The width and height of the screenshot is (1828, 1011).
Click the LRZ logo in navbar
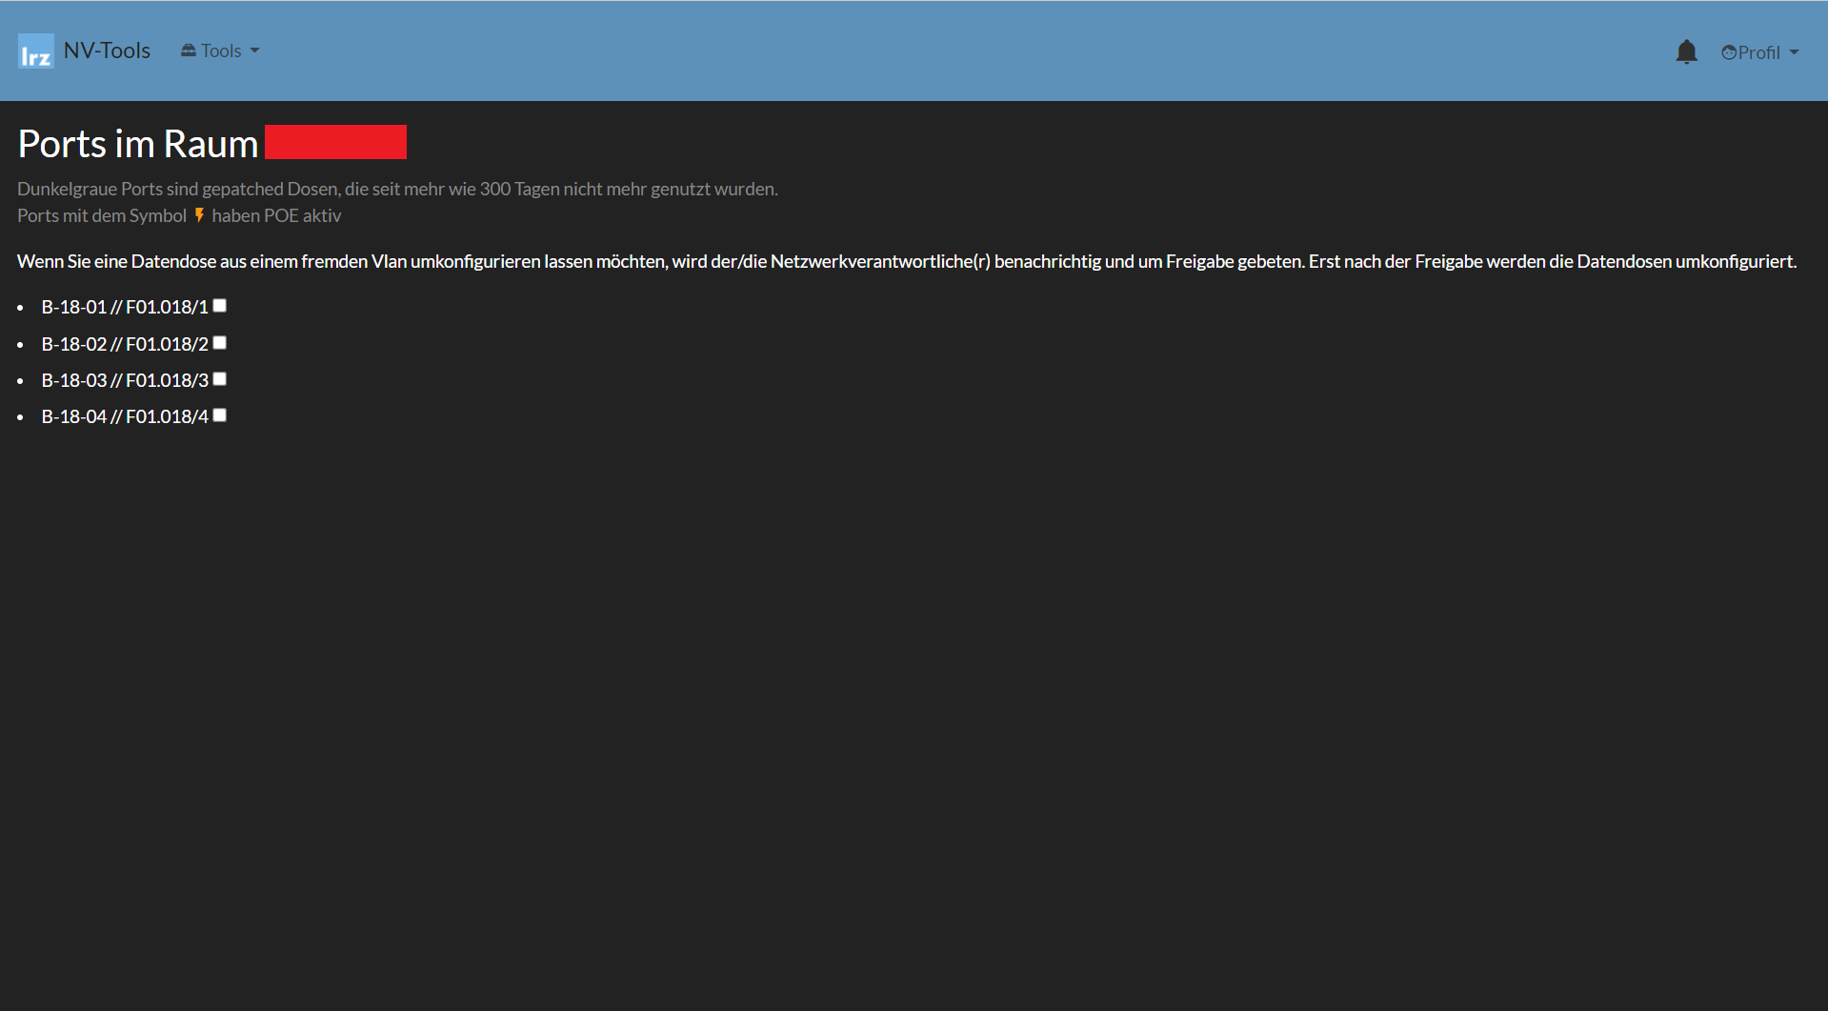tap(35, 51)
